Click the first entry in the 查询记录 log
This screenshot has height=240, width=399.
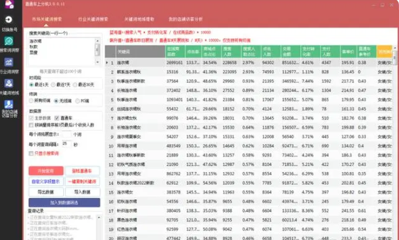click(61, 218)
